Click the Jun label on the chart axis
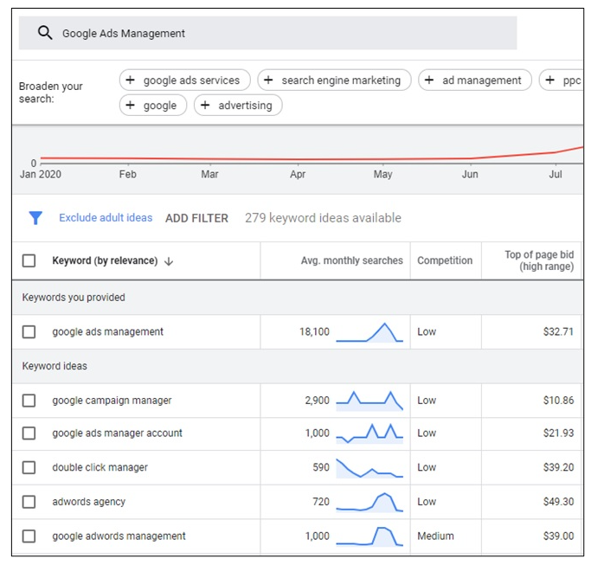This screenshot has height=565, width=591. [470, 174]
